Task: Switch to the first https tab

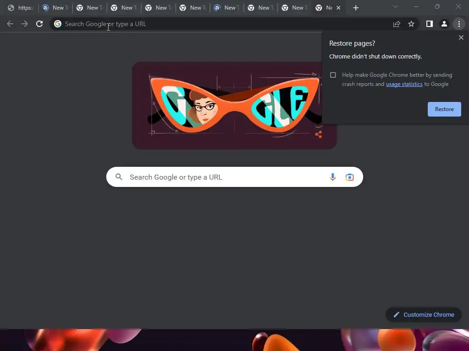Action: coord(21,8)
